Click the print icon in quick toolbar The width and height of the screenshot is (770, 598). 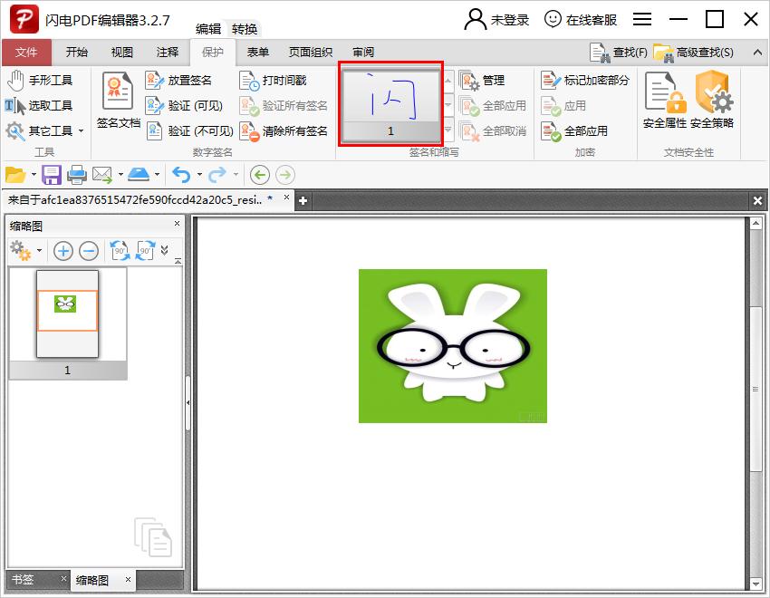[x=77, y=174]
